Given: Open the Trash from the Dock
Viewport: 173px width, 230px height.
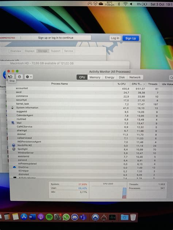Looking at the screenshot, I should [133, 217].
